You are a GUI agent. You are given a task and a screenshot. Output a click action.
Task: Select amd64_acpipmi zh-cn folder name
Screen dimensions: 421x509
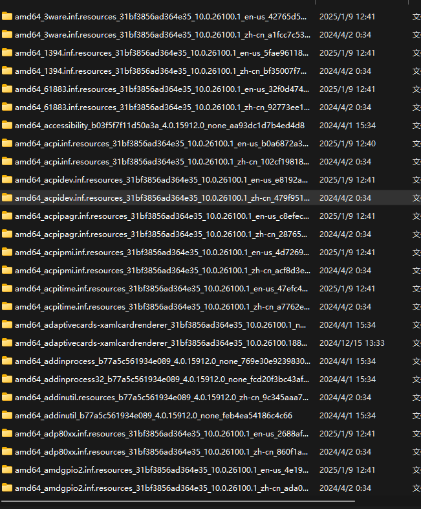[162, 270]
